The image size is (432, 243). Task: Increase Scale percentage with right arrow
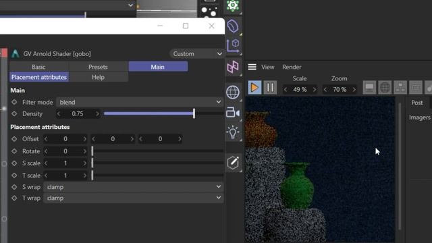click(315, 90)
